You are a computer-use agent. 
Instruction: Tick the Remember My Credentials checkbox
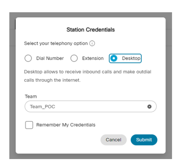pyautogui.click(x=29, y=125)
